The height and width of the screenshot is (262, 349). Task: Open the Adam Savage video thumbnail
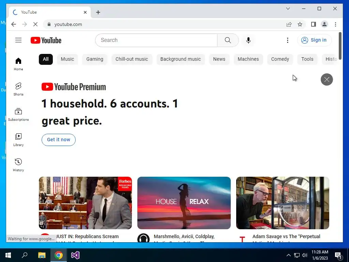coord(283,203)
